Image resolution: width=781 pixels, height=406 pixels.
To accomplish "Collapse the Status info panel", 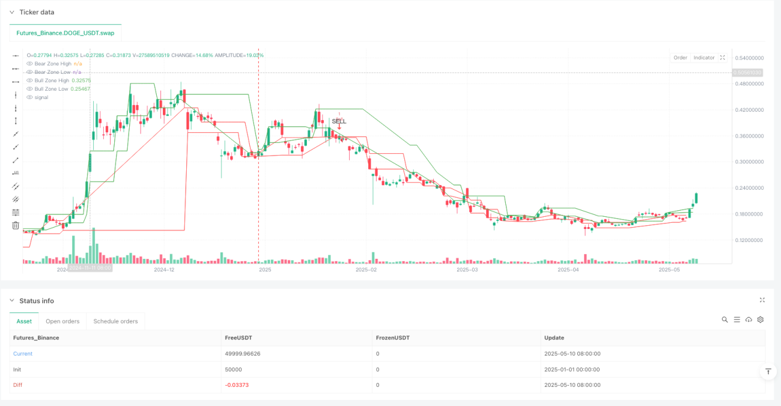I will tap(12, 301).
